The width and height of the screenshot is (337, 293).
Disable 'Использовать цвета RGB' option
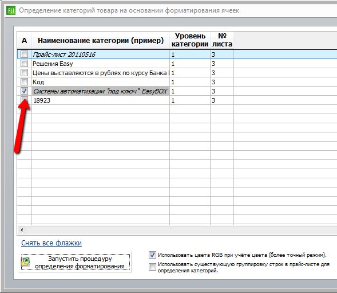pyautogui.click(x=152, y=255)
